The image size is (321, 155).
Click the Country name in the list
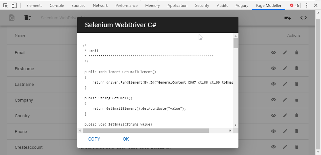[x=22, y=116]
